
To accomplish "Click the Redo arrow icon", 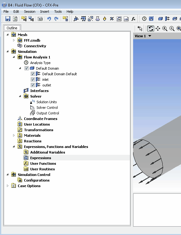I will tap(56, 19).
